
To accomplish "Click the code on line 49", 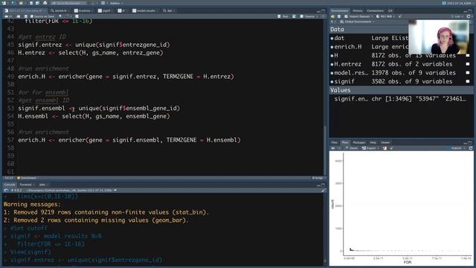I will tap(126, 77).
